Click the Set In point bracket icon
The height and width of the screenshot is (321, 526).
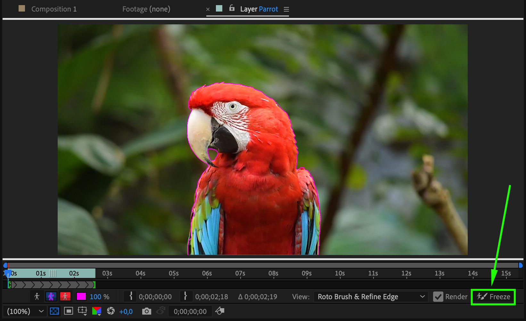131,296
